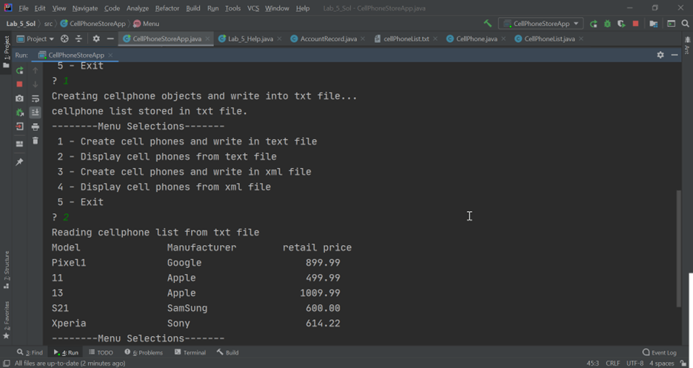Stop app using top toolbar red square

point(635,24)
